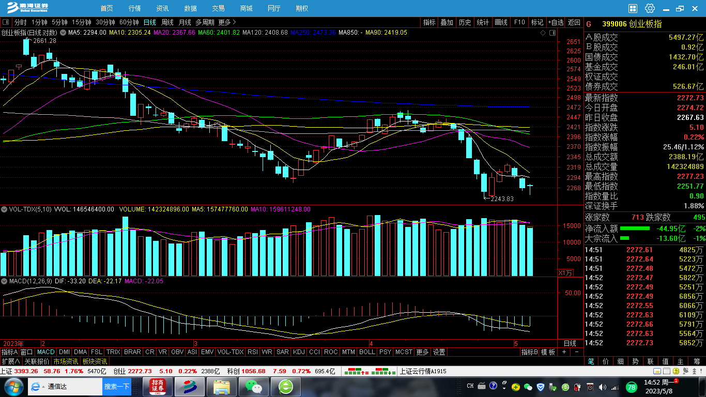Select the 笔 tab in side panel
This screenshot has width=706, height=397.
click(591, 361)
